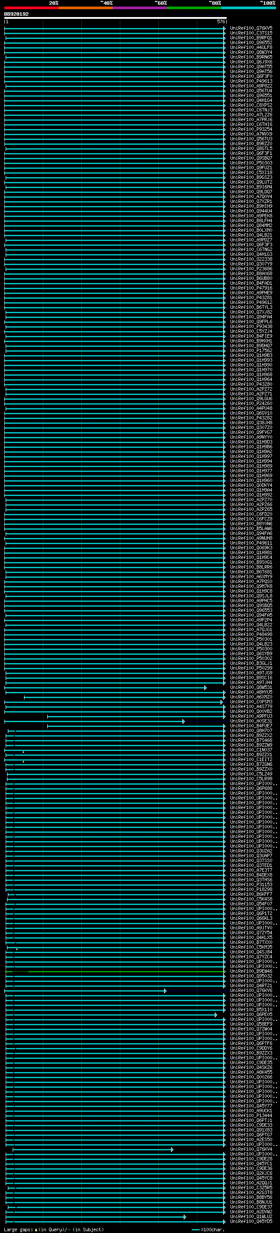Click the orange ~40% identity legend segment
280x1233 pixels.
(x=86, y=8)
